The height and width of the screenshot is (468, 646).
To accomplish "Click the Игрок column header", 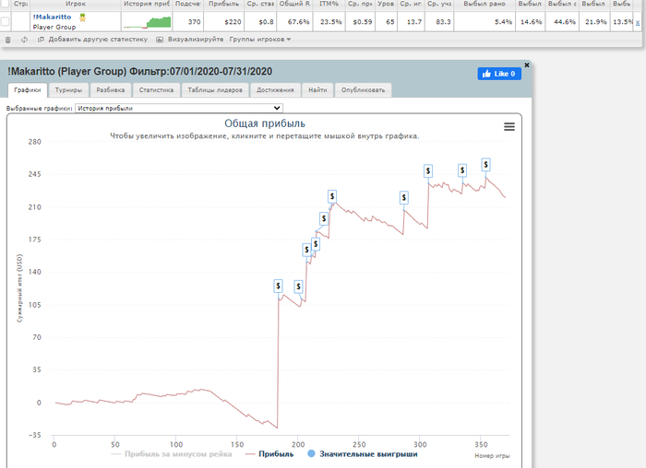I will (x=76, y=4).
